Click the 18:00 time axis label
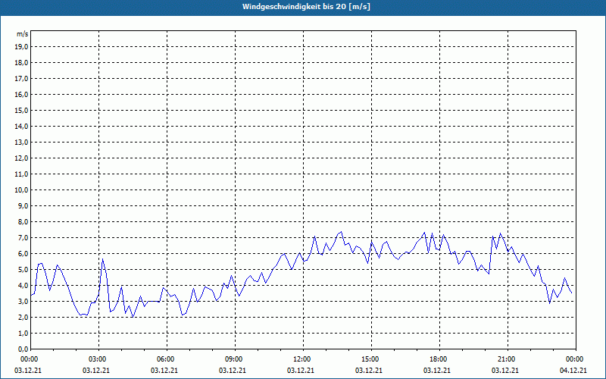This screenshot has height=379, width=606. [440, 359]
